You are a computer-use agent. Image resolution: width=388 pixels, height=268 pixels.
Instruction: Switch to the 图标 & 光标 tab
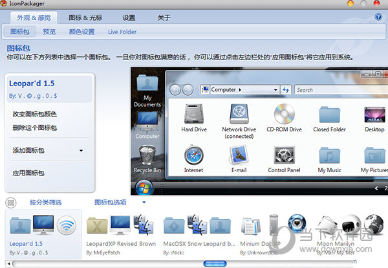pos(85,18)
